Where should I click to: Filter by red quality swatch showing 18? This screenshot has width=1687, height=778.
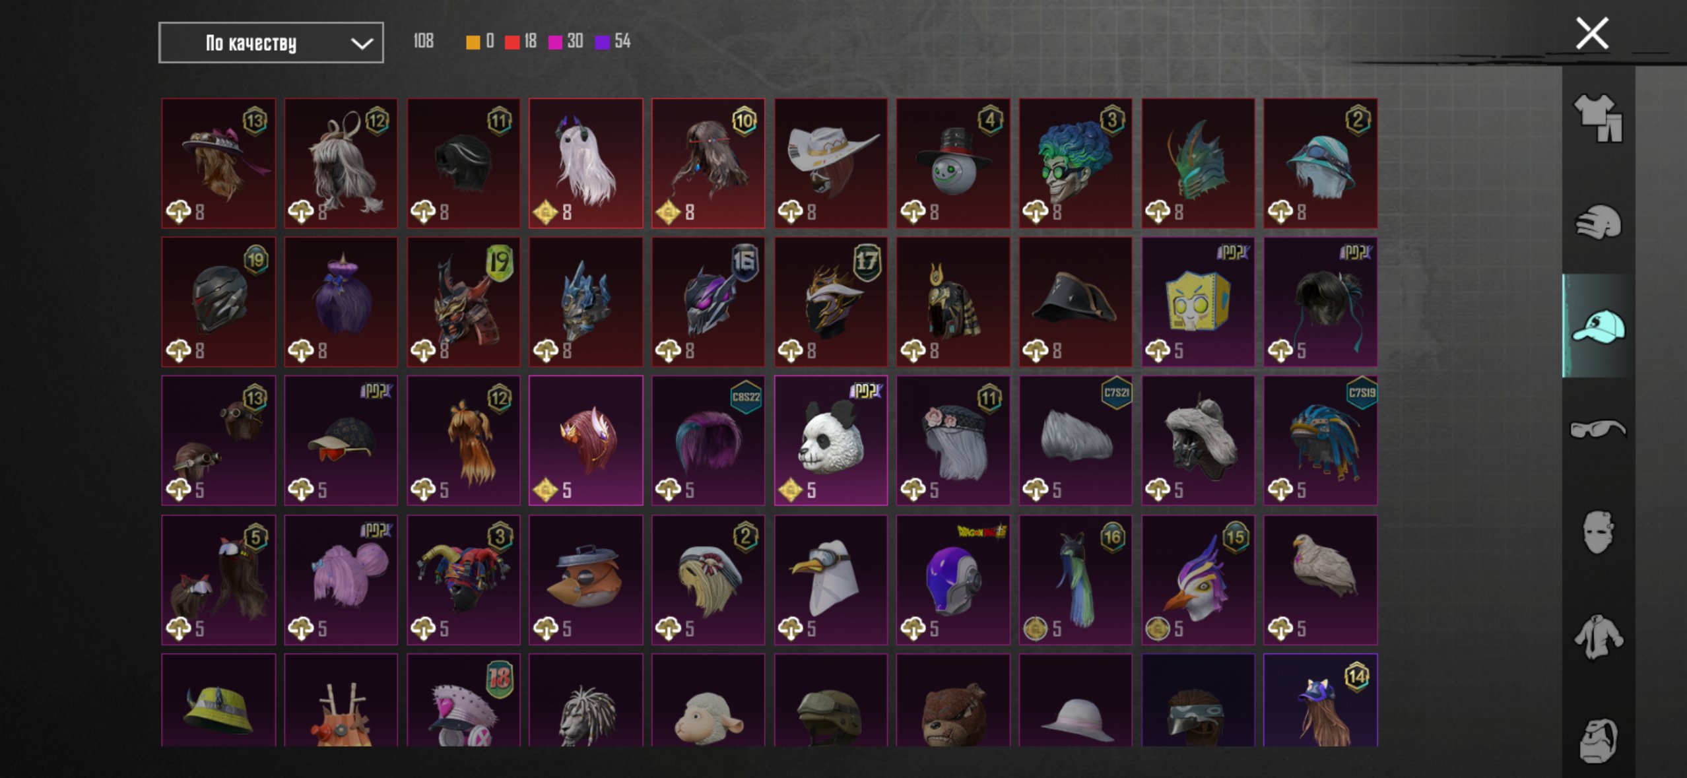coord(521,42)
